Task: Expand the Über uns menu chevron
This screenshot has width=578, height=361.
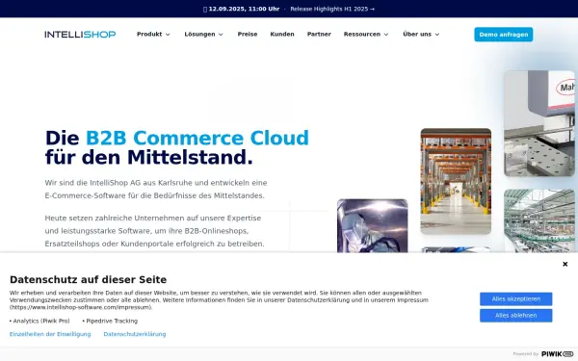Action: (x=437, y=35)
